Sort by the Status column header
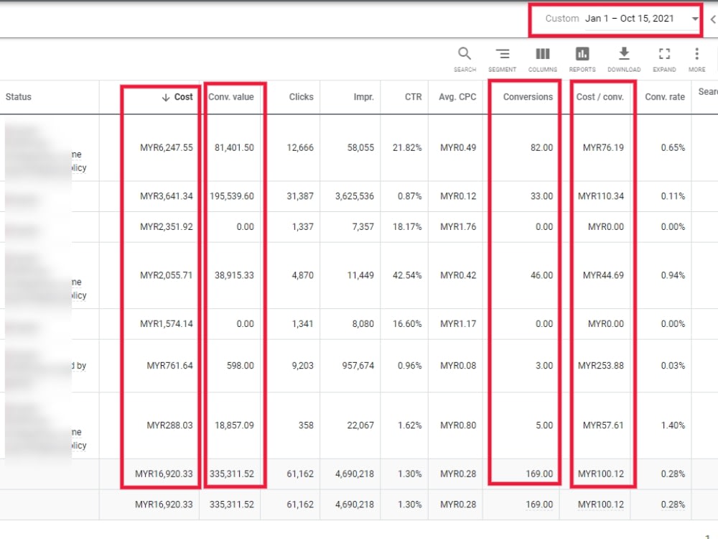Viewport: 718px width, 539px height. coord(19,97)
